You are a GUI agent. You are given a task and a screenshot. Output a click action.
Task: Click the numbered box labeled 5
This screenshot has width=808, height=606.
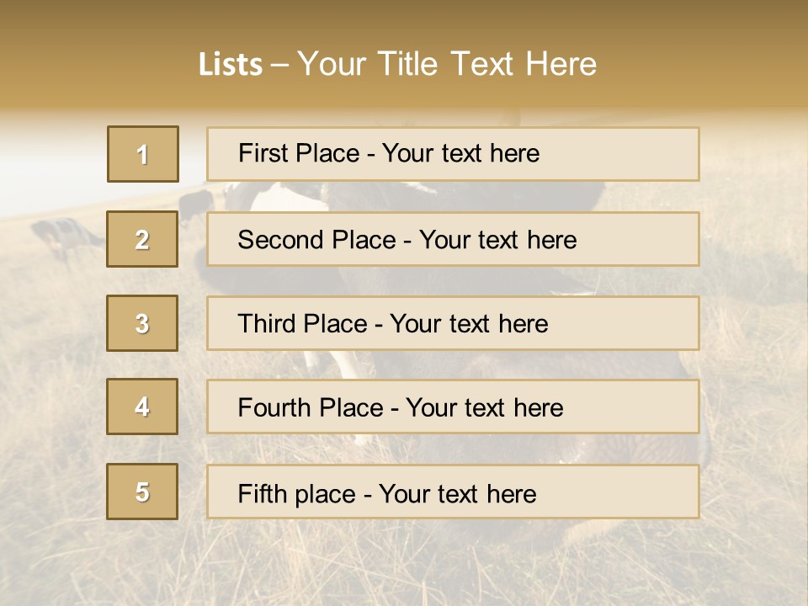coord(142,492)
